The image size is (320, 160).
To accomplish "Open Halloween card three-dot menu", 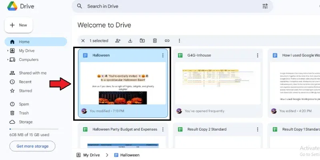I will [163, 55].
